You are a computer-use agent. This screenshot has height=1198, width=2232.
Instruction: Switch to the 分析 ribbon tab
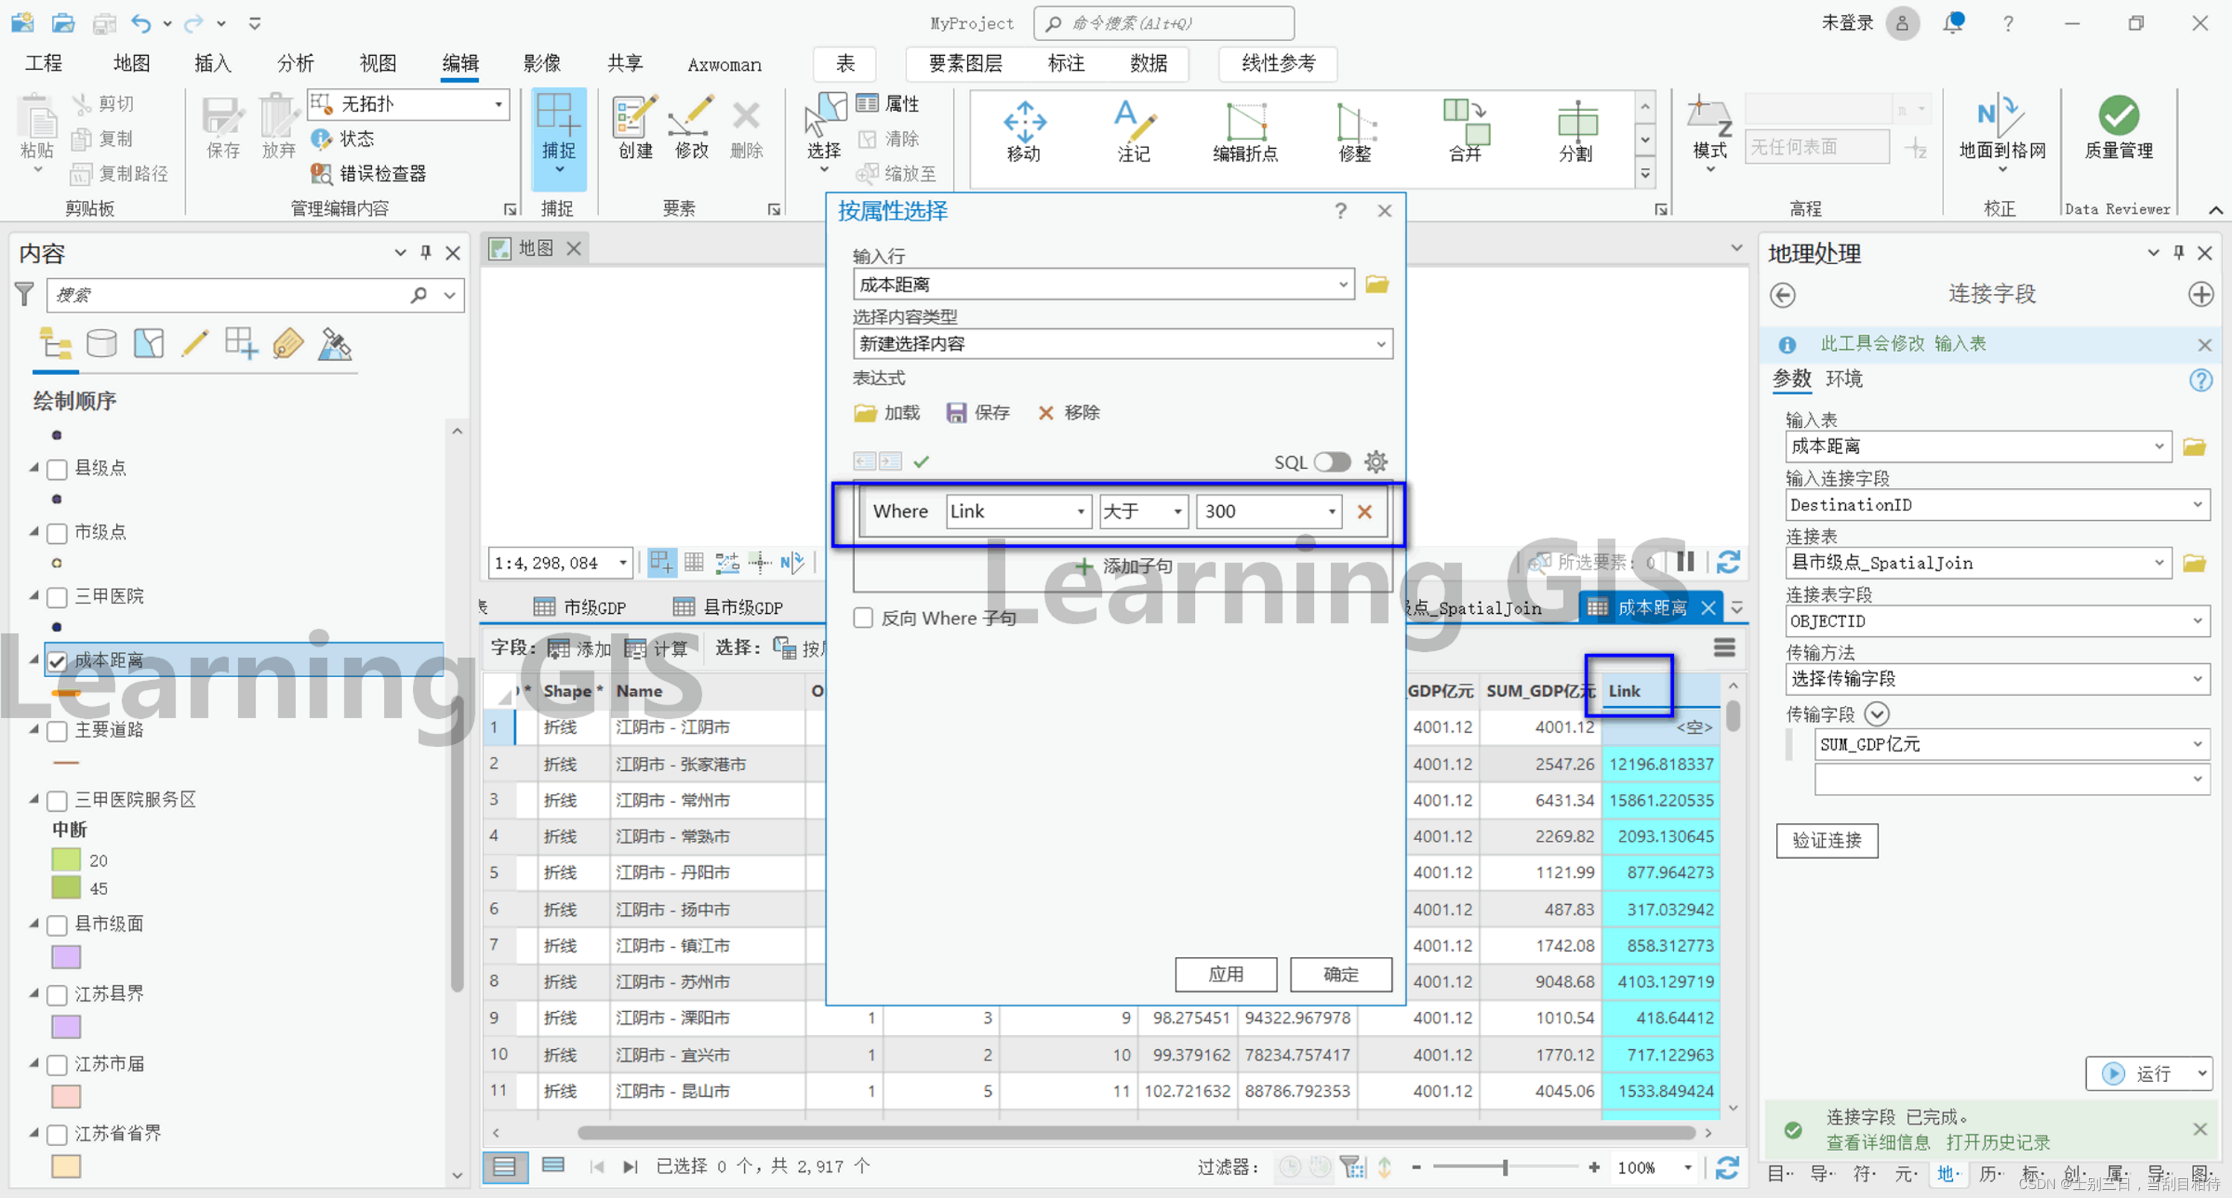(295, 63)
